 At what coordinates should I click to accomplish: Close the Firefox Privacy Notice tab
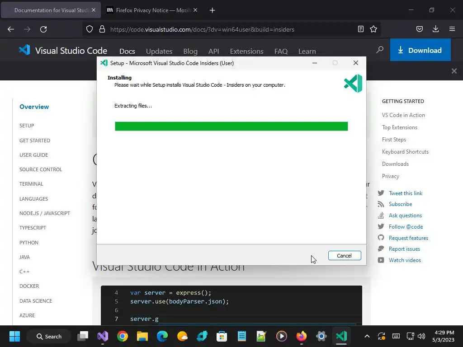[195, 10]
